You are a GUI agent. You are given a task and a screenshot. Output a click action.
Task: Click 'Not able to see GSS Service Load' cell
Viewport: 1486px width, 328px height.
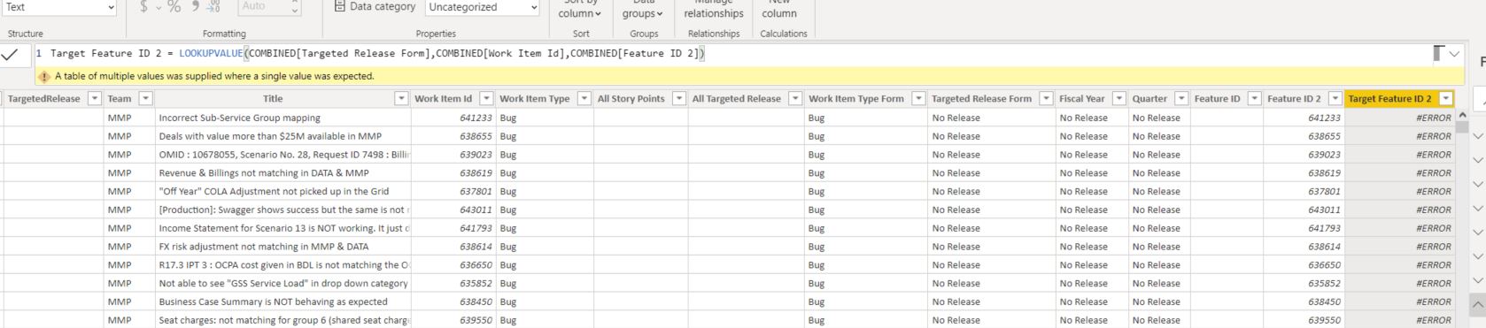pyautogui.click(x=283, y=284)
